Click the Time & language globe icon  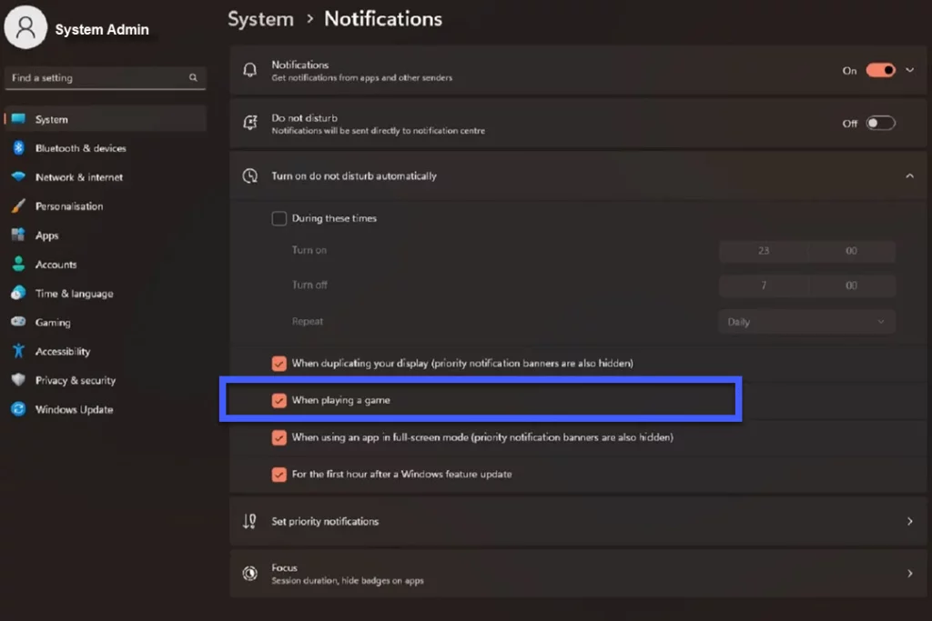(x=18, y=293)
